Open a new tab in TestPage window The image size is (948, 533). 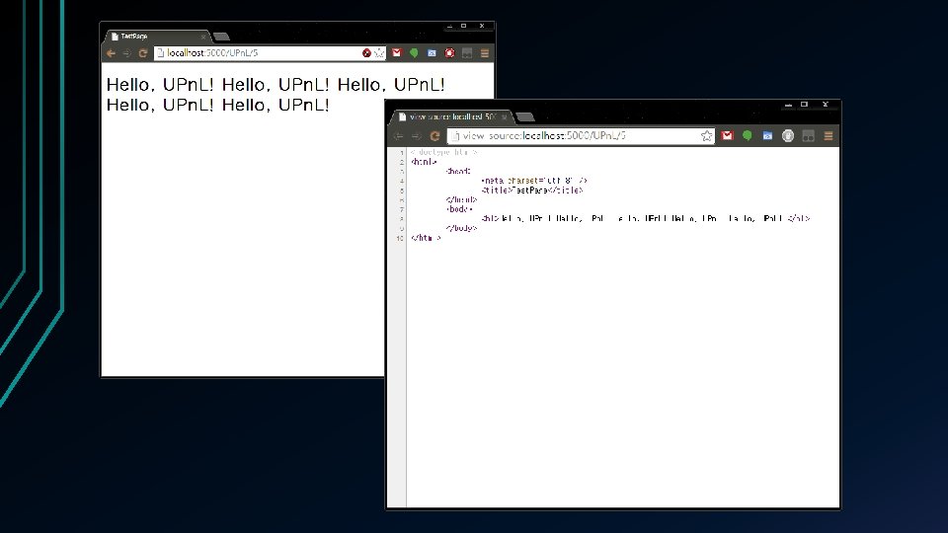pyautogui.click(x=221, y=37)
